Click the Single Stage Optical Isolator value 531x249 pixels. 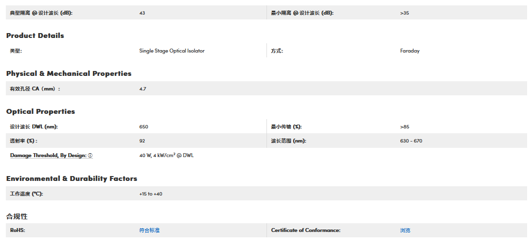pyautogui.click(x=172, y=51)
